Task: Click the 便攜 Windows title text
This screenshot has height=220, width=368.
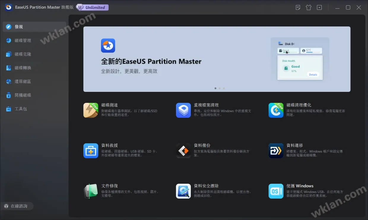Action: coord(300,186)
